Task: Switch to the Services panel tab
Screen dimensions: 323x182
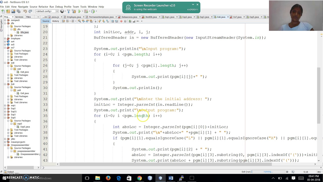Action: [x=19, y=17]
